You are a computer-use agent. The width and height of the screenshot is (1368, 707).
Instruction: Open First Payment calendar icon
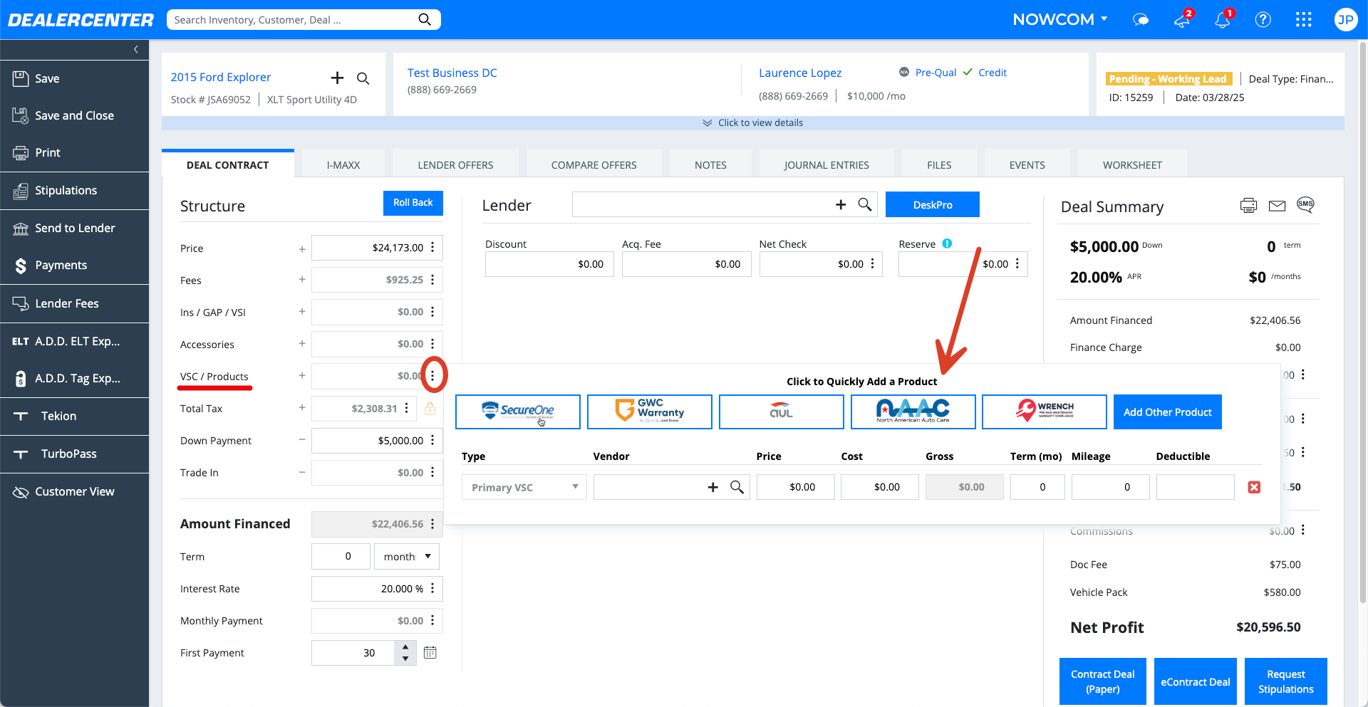click(430, 652)
